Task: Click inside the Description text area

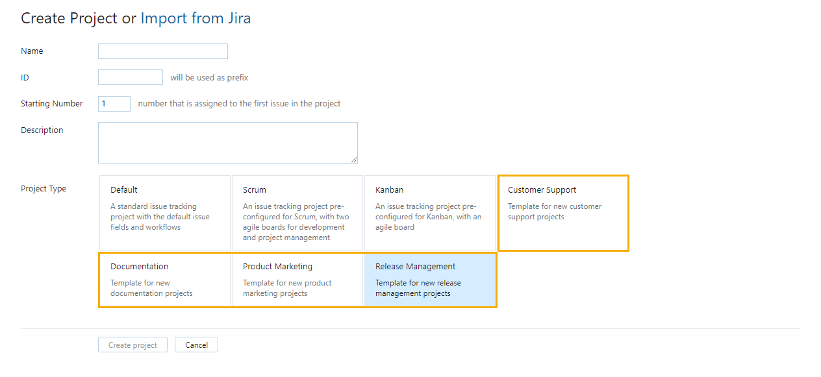Action: [x=227, y=142]
